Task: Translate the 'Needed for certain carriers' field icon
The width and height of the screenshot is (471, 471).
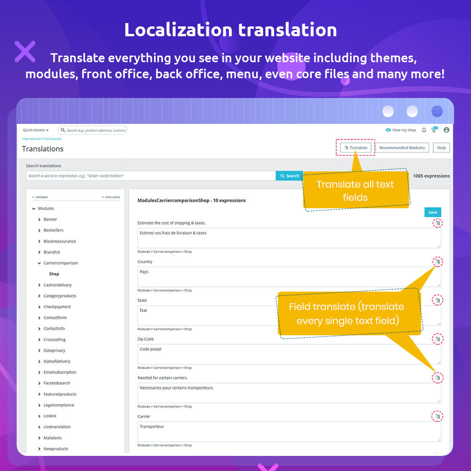Action: [x=438, y=378]
